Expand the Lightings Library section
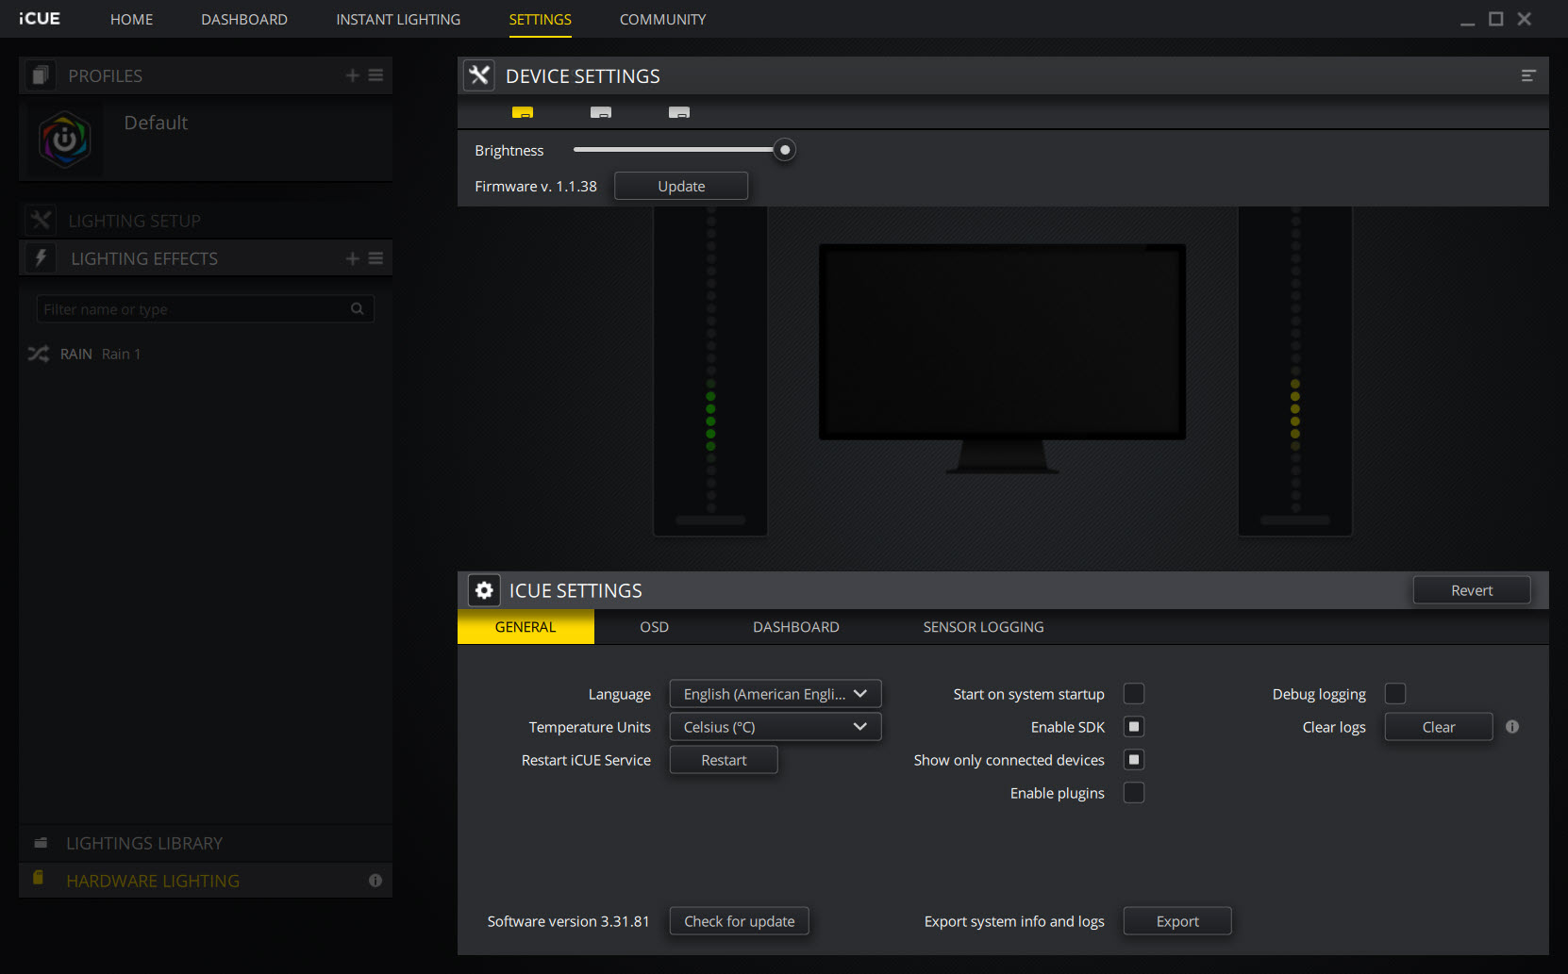This screenshot has height=974, width=1568. pyautogui.click(x=205, y=843)
